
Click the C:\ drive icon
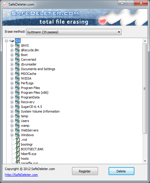12,41
